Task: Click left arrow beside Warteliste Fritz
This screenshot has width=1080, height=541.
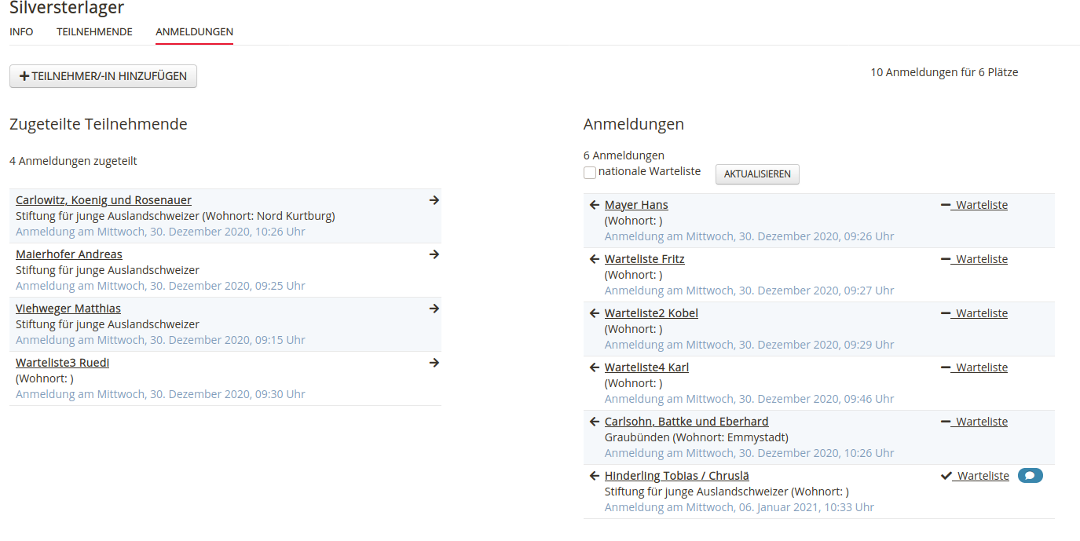Action: [595, 259]
